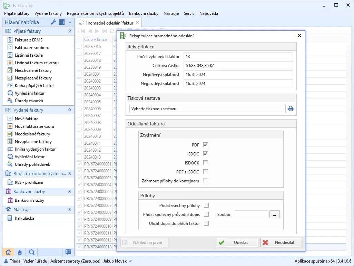The width and height of the screenshot is (354, 266).
Task: Uncheck the PDF format checkbox
Action: [x=206, y=145]
